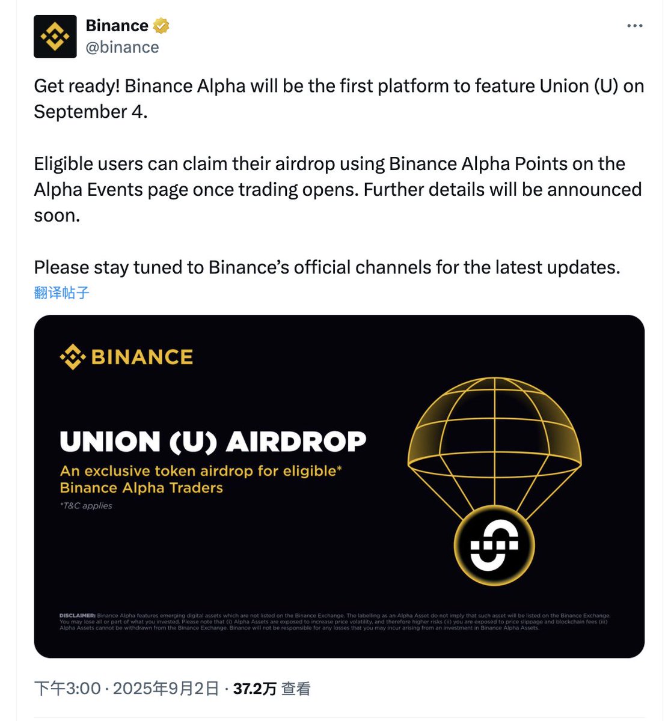The width and height of the screenshot is (671, 721).
Task: Click the "Please stay tuned" tweet line
Action: (327, 267)
